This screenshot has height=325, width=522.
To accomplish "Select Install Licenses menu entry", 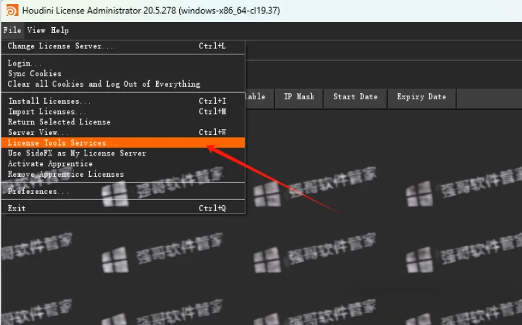I will (123, 101).
